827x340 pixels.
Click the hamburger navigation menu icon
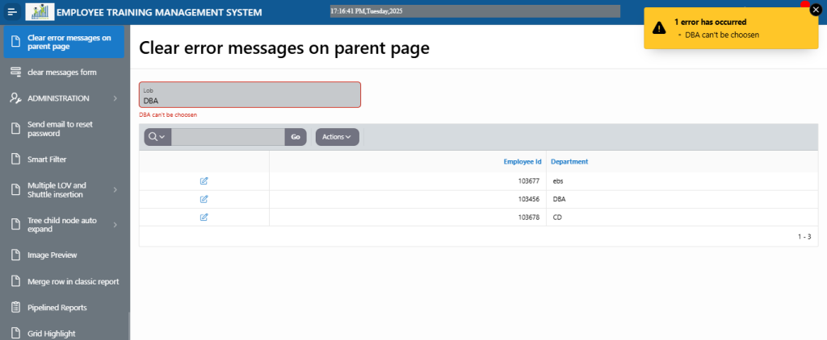(11, 12)
